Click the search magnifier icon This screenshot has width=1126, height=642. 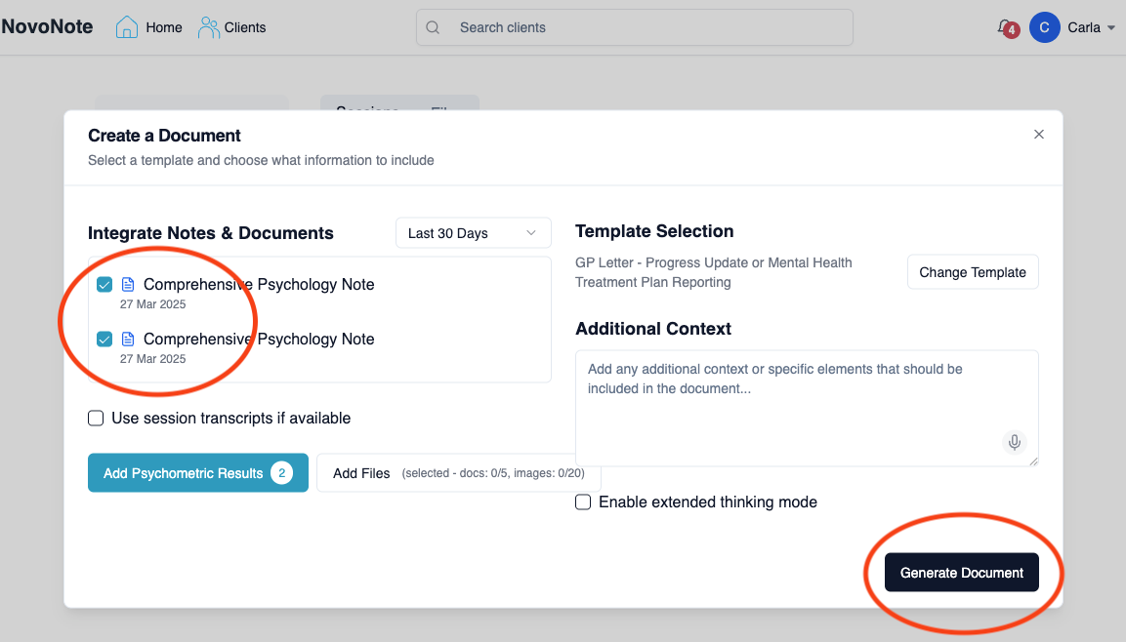click(434, 27)
